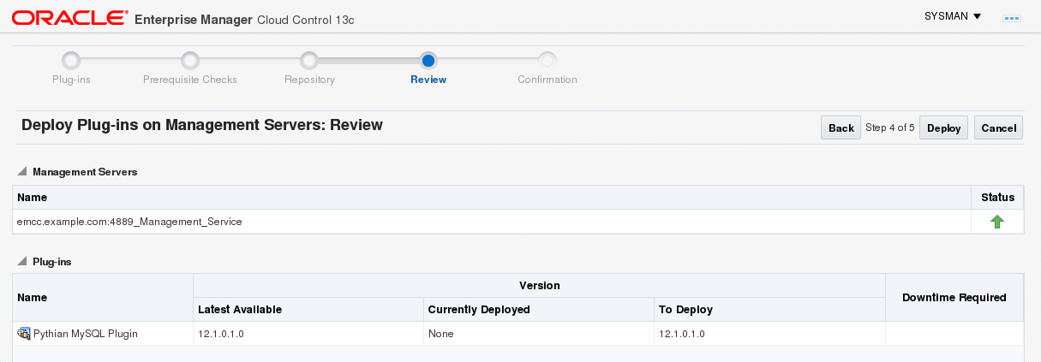Click the Repository step circle
The height and width of the screenshot is (362, 1041).
point(309,60)
